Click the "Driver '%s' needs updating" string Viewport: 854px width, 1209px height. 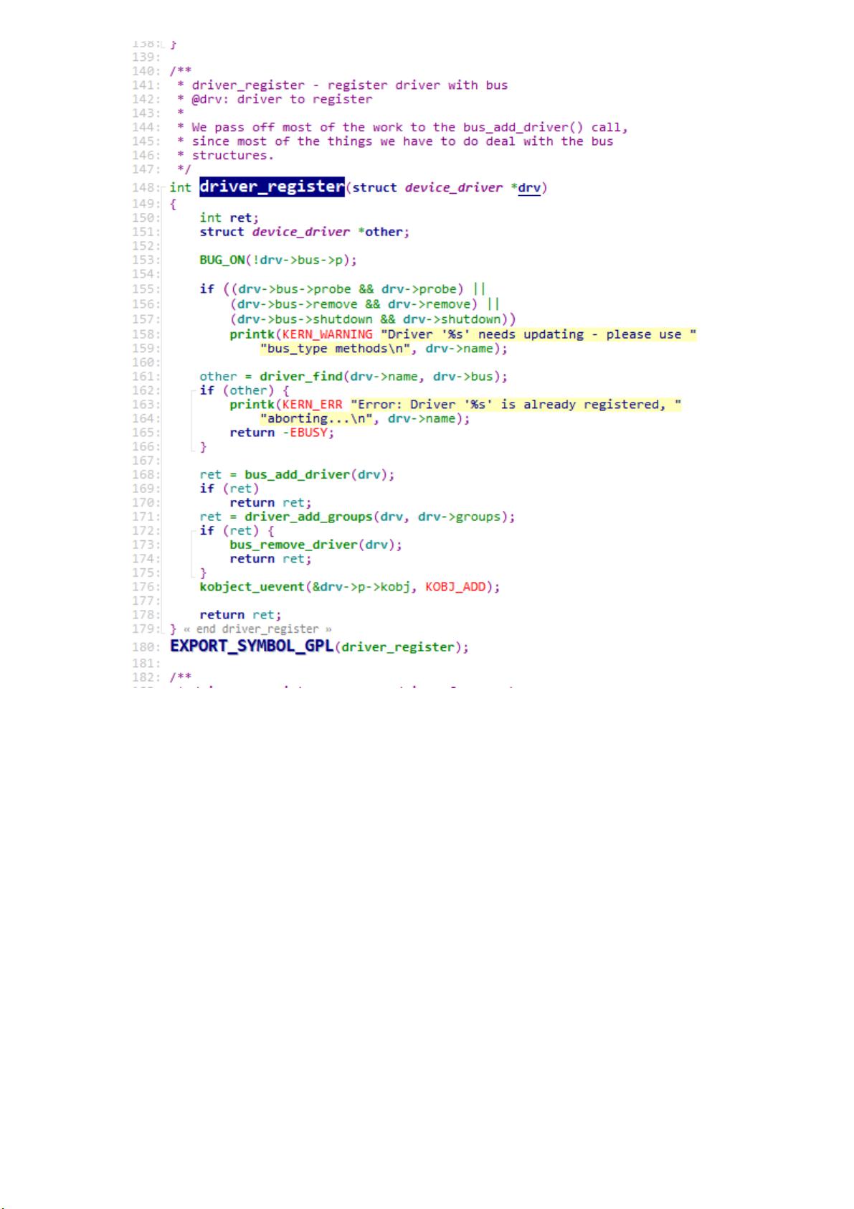[539, 334]
